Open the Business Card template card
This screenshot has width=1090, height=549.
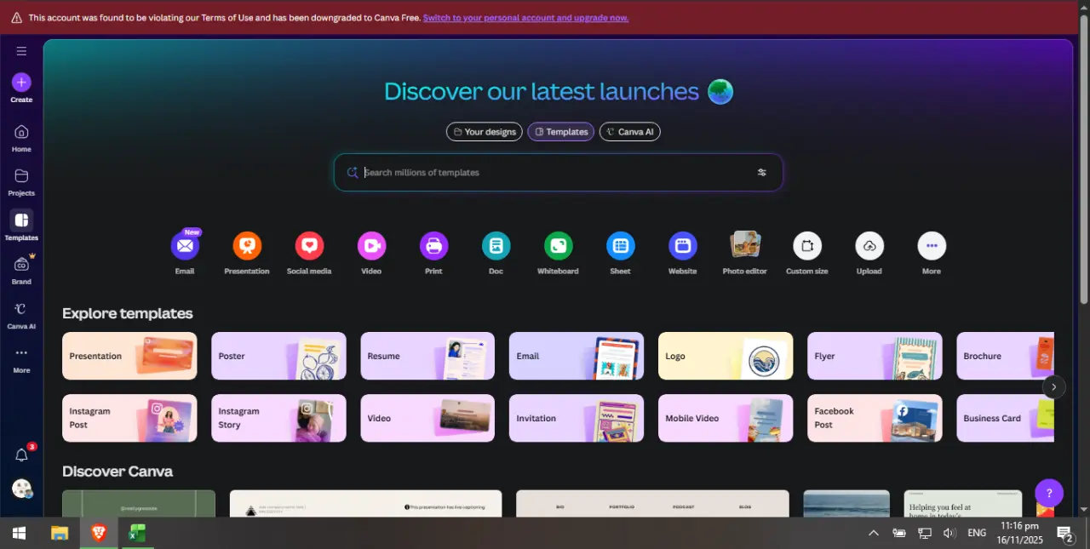pyautogui.click(x=1005, y=418)
